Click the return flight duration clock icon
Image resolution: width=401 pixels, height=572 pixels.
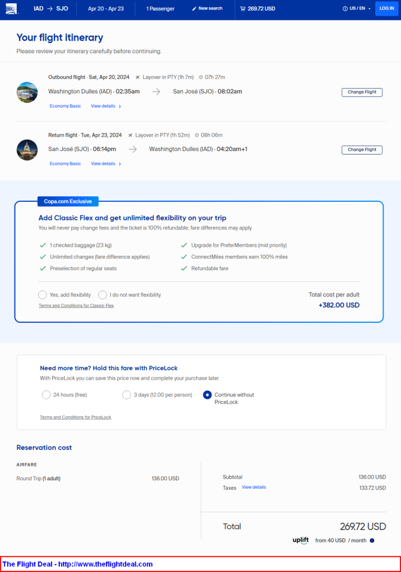pyautogui.click(x=197, y=135)
